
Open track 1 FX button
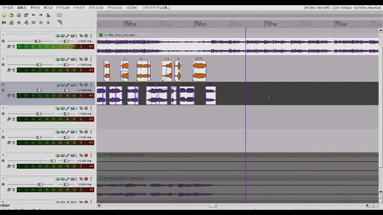[73, 35]
